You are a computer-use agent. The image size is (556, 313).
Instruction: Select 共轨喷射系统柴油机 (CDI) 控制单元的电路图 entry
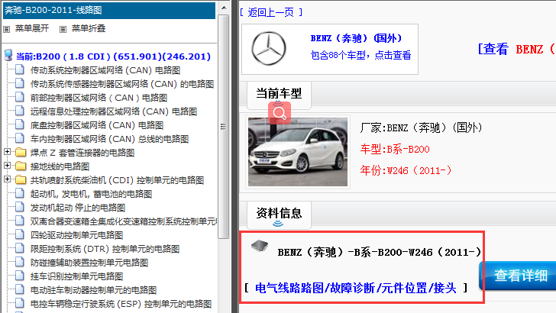click(x=117, y=180)
